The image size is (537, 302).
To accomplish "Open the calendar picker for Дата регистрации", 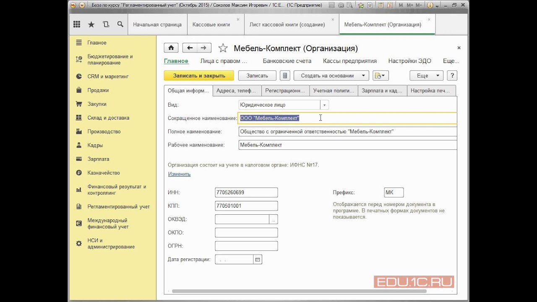I will [x=258, y=260].
